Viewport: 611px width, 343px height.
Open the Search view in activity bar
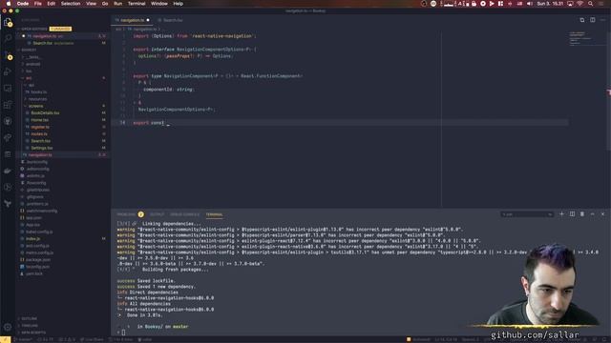8,38
